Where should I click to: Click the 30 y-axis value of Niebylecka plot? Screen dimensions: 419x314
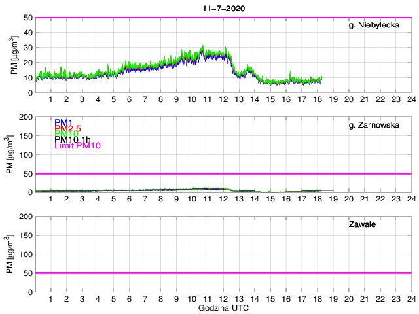click(28, 48)
